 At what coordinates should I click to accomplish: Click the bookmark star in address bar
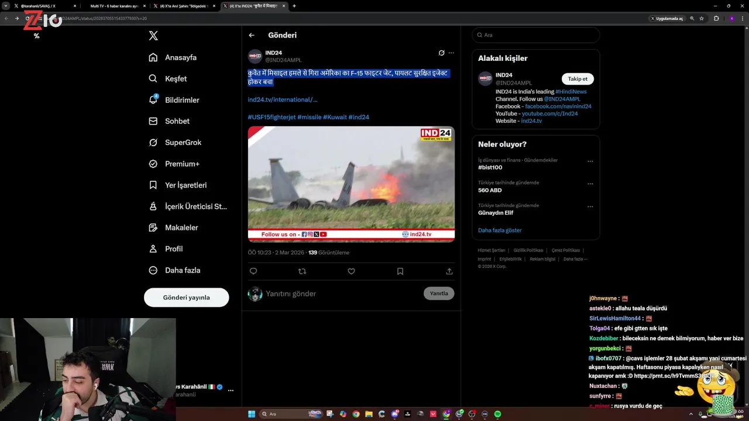[702, 18]
